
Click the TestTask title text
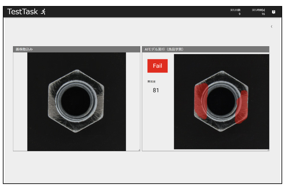[x=22, y=12]
